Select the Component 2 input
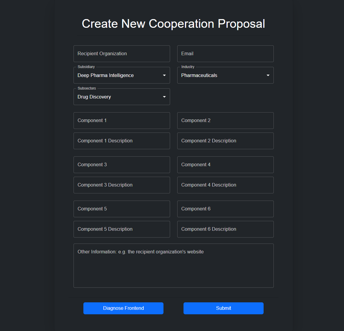 225,121
